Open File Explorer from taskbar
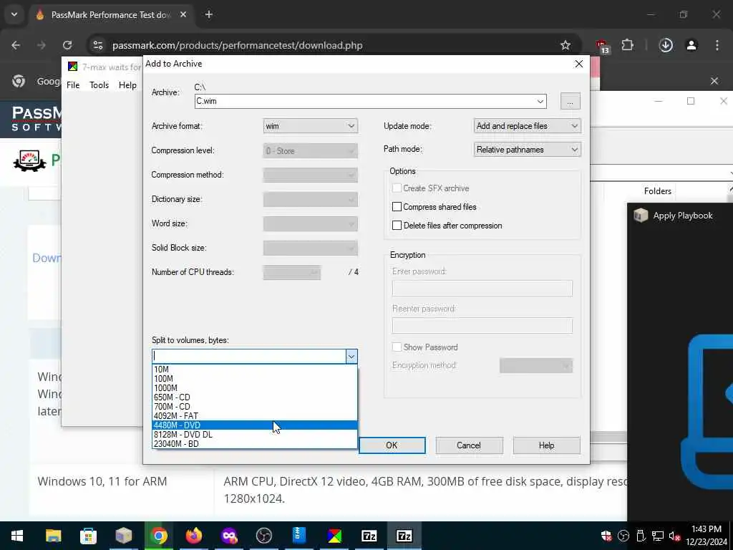The height and width of the screenshot is (550, 733). pyautogui.click(x=53, y=536)
